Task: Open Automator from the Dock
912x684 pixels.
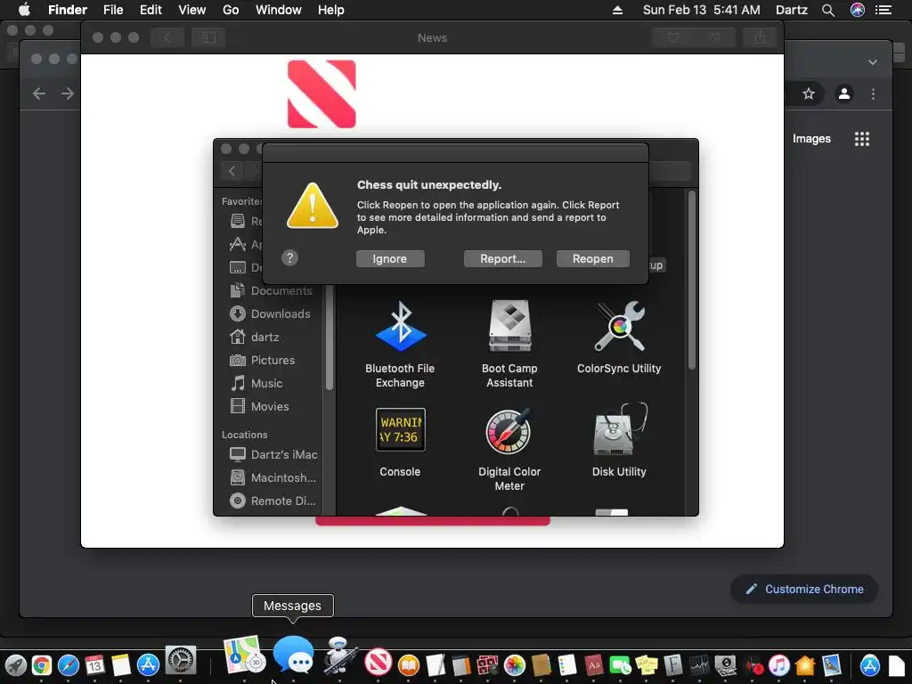Action: point(339,657)
